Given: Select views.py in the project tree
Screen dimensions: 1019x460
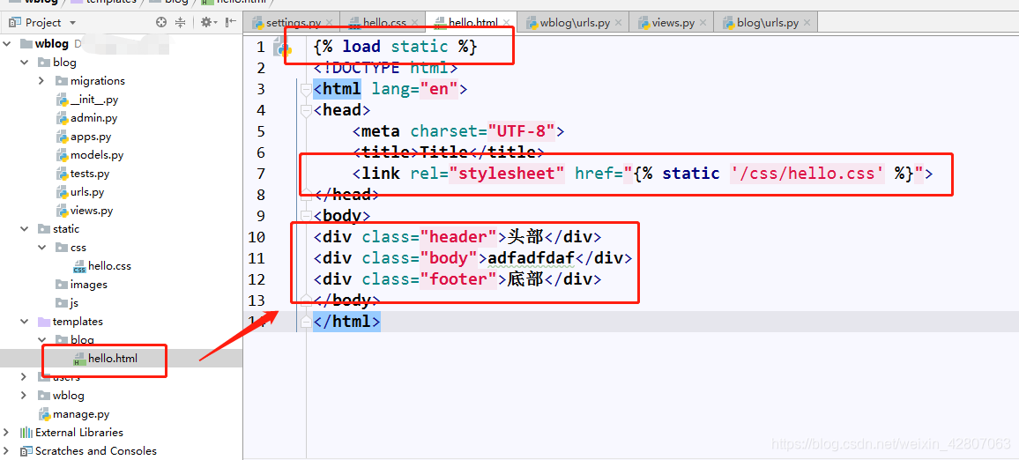Looking at the screenshot, I should pos(92,211).
